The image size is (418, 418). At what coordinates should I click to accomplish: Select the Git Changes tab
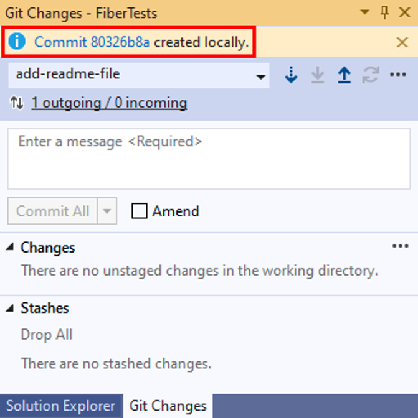tap(168, 406)
